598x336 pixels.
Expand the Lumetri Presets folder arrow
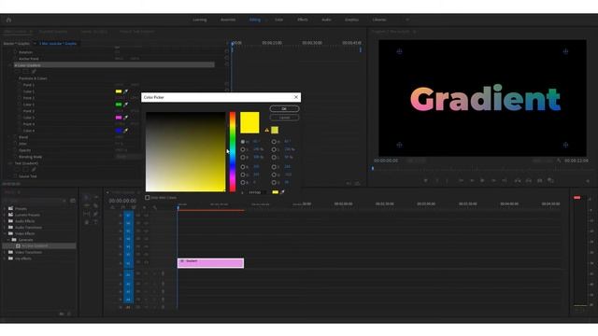[5, 215]
